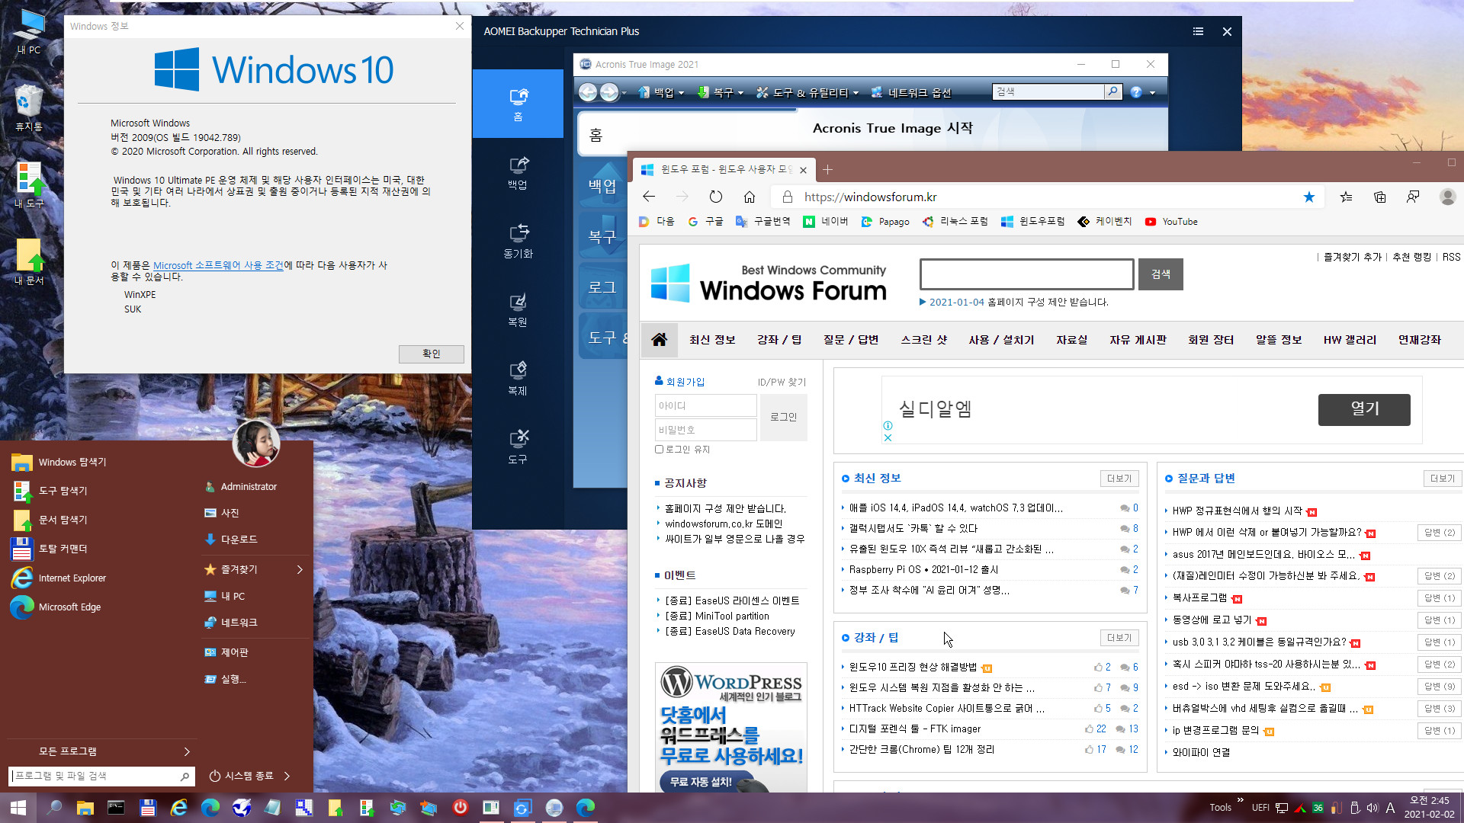The image size is (1464, 823).
Task: Open 내 도구 desktop icon
Action: (x=29, y=185)
